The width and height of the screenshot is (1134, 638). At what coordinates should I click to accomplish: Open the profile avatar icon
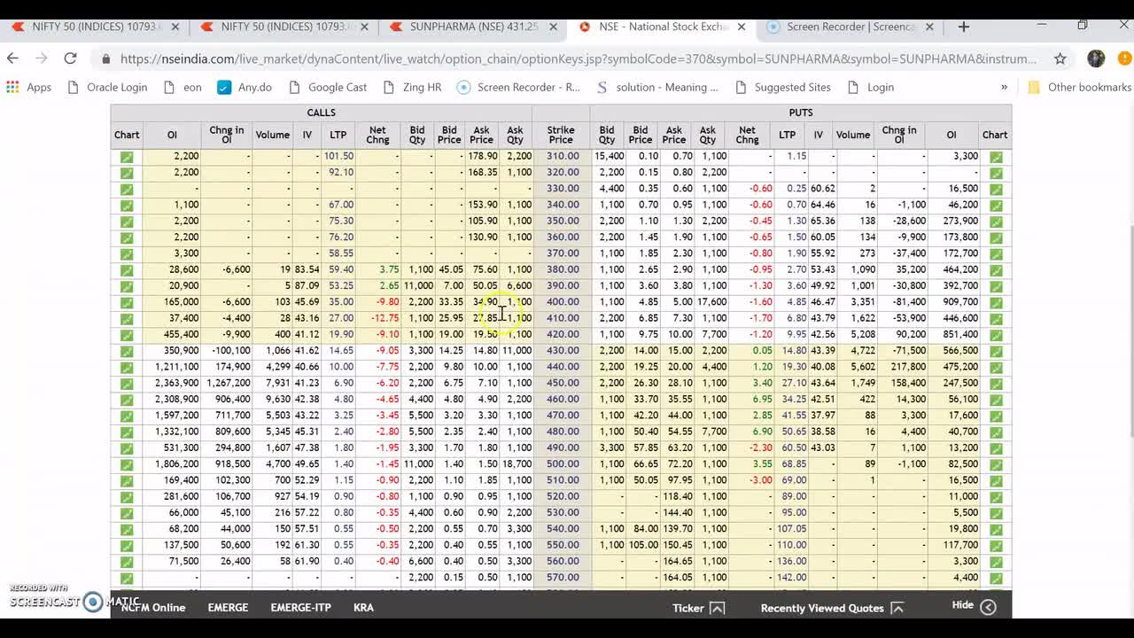[1096, 58]
